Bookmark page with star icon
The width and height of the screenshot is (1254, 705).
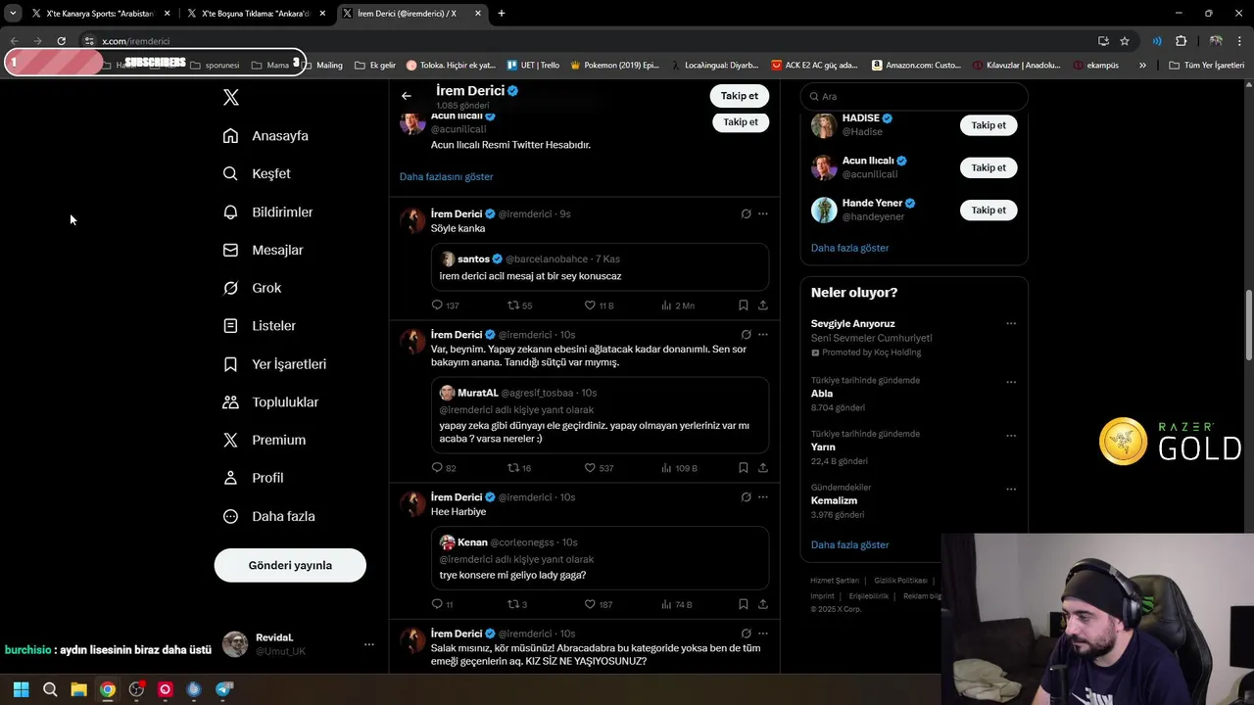tap(1125, 41)
